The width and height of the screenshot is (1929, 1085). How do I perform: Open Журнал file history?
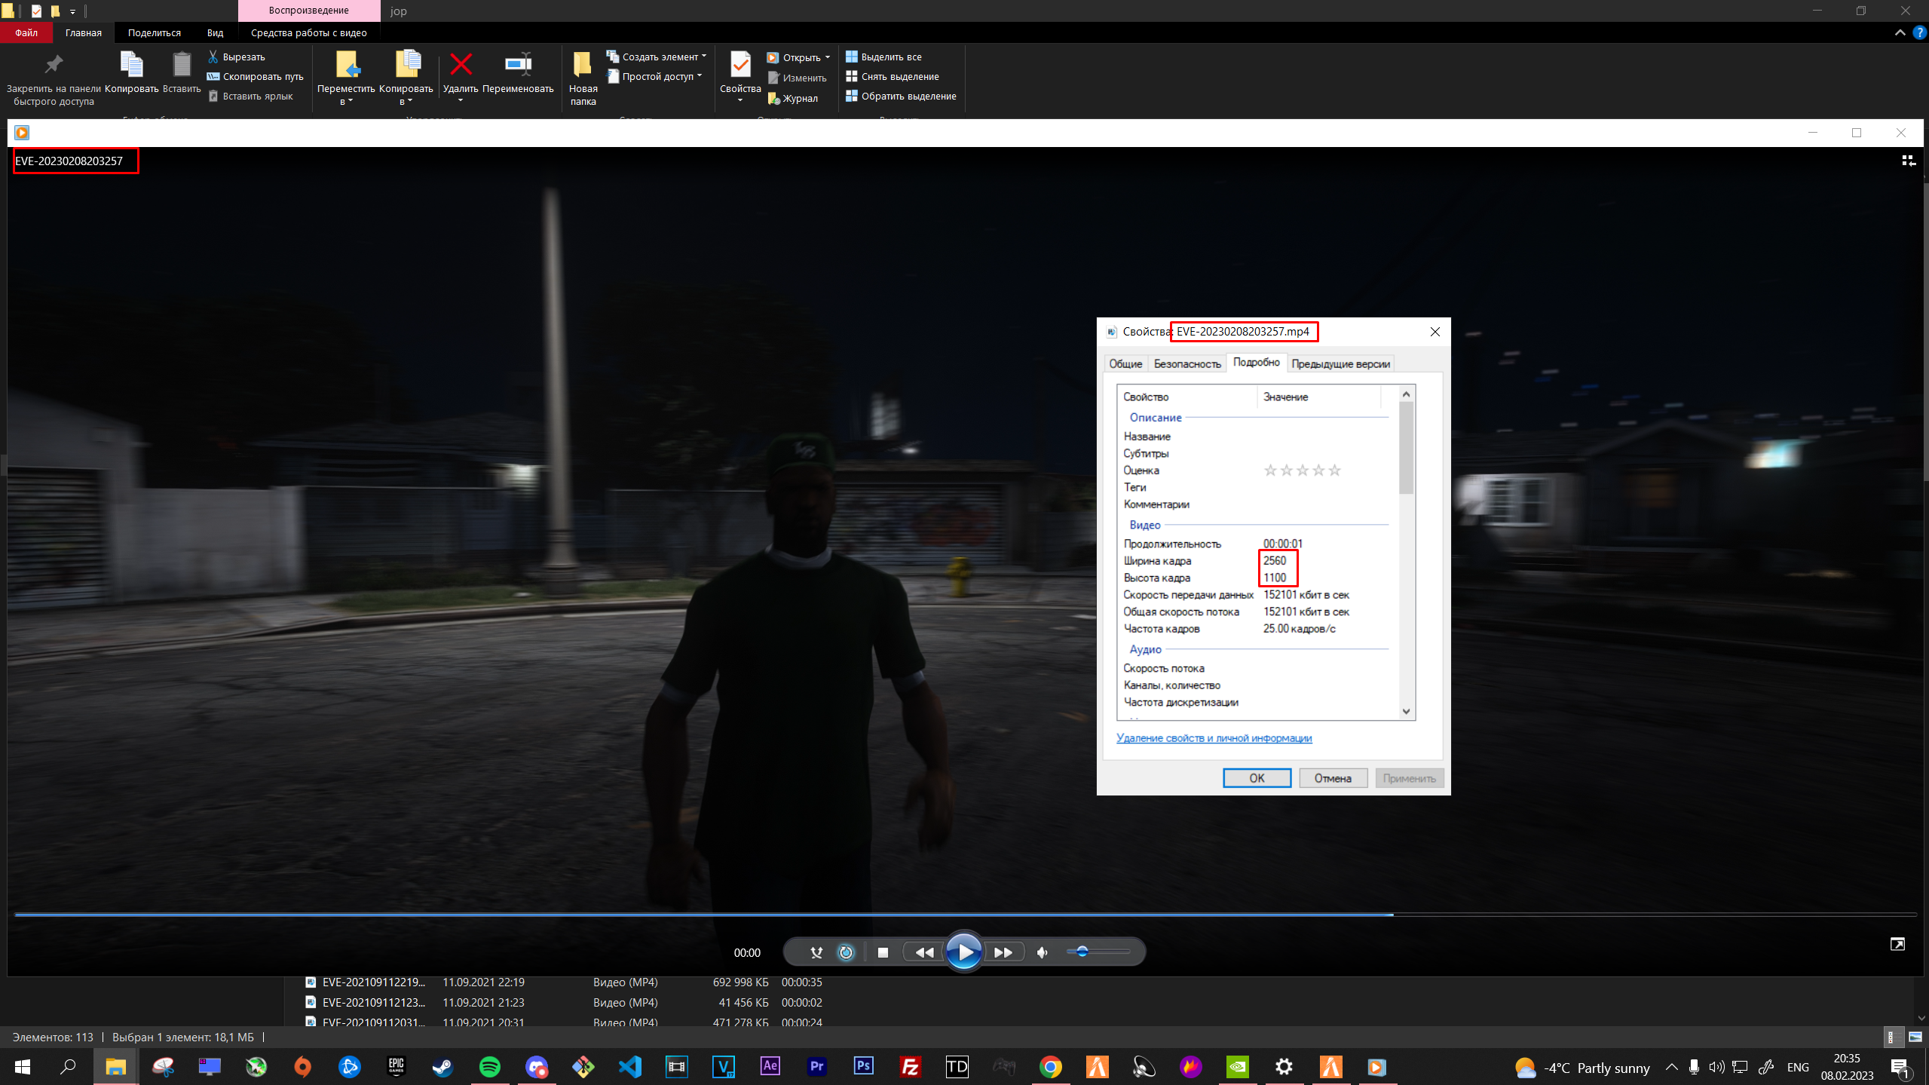coord(792,98)
